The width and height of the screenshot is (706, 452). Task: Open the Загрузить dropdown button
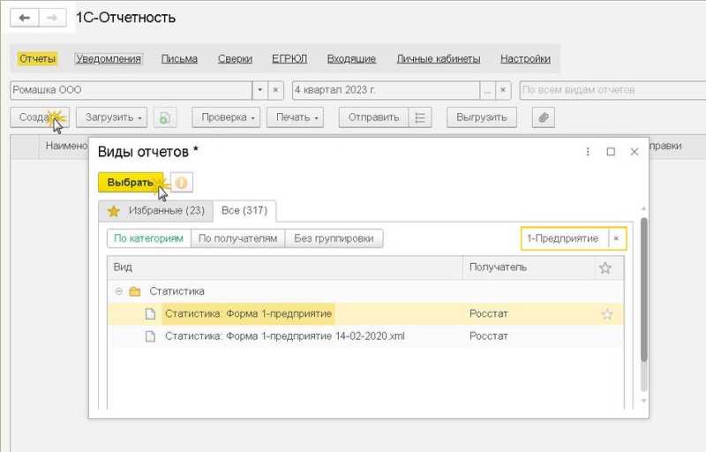pos(112,117)
